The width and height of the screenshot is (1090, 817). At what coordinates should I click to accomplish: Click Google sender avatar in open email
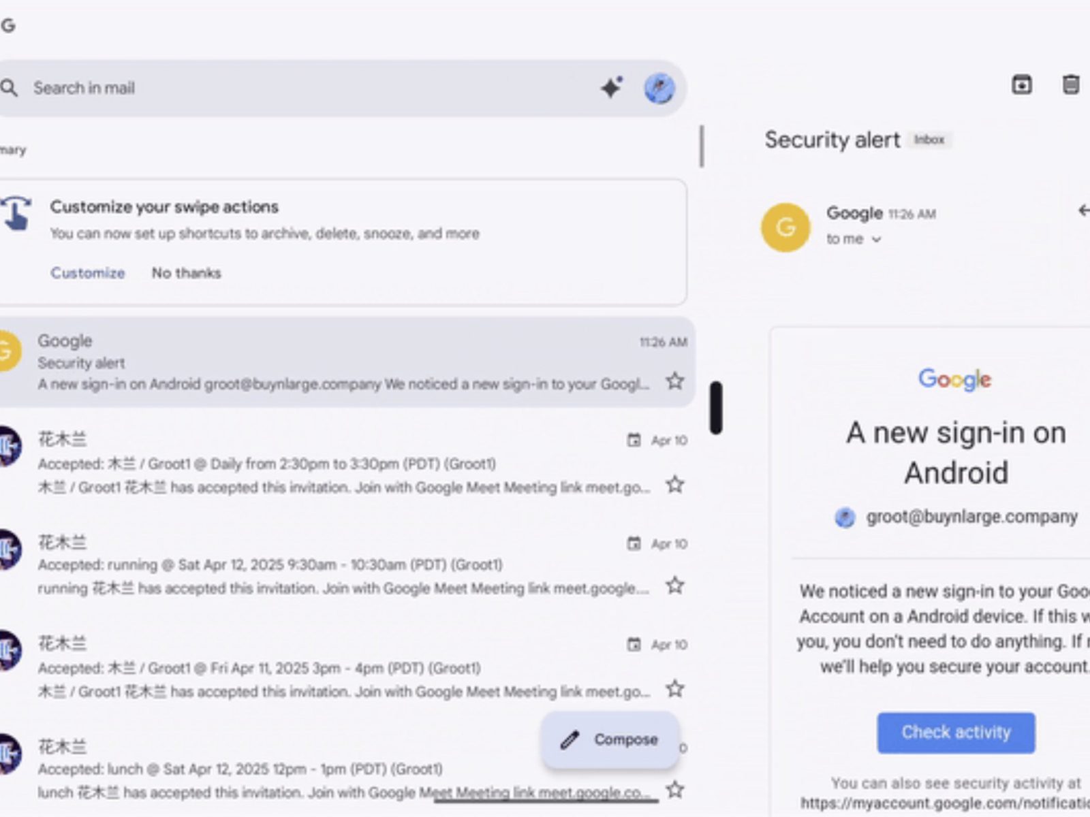[785, 227]
